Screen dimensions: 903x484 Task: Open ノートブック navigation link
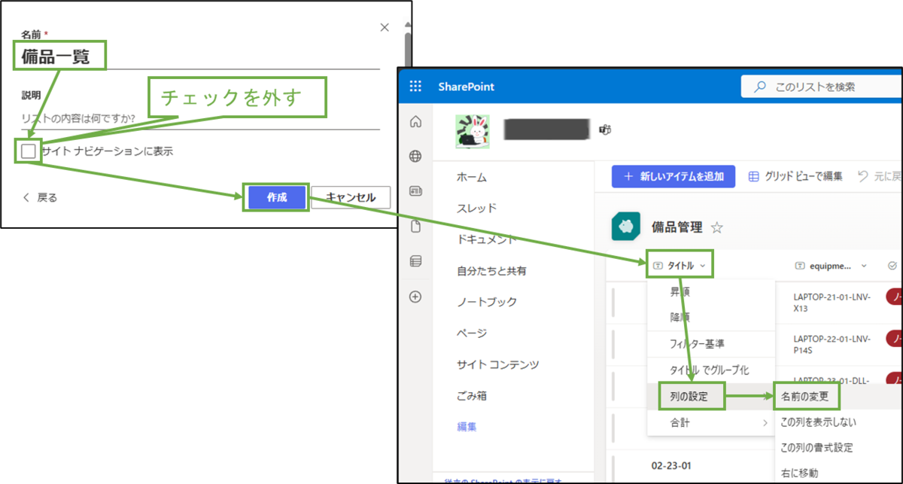point(487,302)
